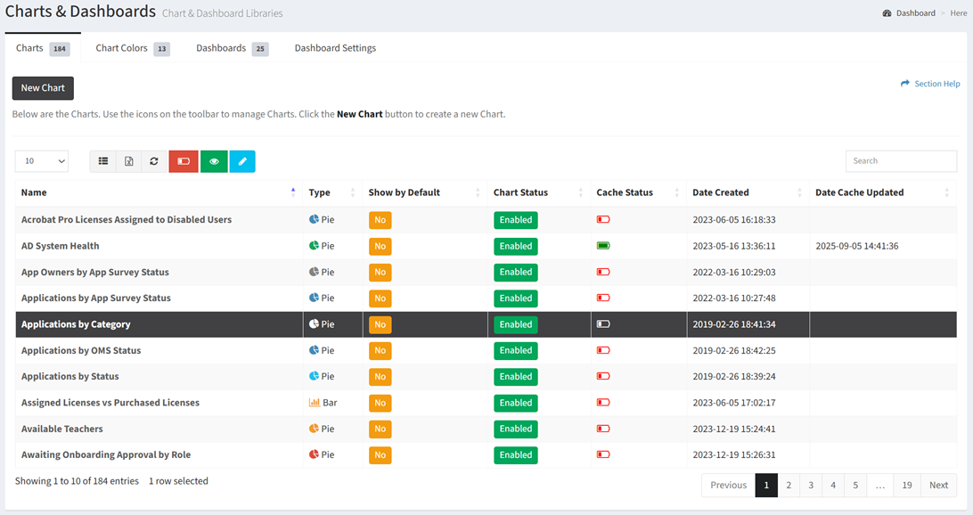Switch to the Chart Colors tab
Viewport: 973px width, 515px height.
point(121,48)
